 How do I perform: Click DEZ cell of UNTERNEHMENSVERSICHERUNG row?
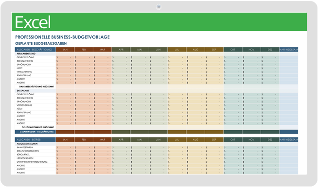click(270, 162)
